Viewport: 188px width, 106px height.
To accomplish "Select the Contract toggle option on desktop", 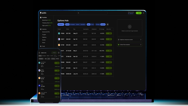I will pyautogui.click(x=103, y=24).
